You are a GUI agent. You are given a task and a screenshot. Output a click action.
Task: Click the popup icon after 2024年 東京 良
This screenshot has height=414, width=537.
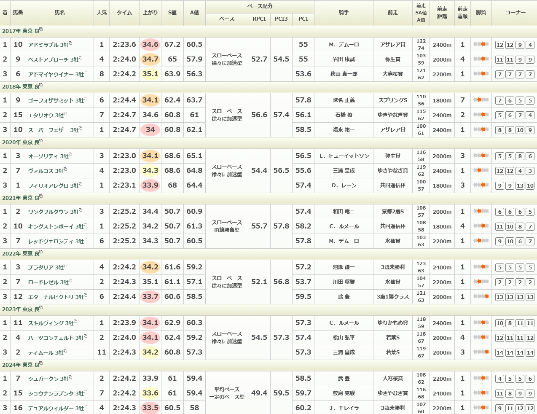(x=41, y=363)
